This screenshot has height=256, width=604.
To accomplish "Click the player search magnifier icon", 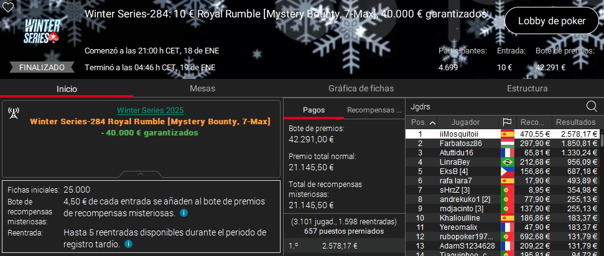I will tap(592, 106).
